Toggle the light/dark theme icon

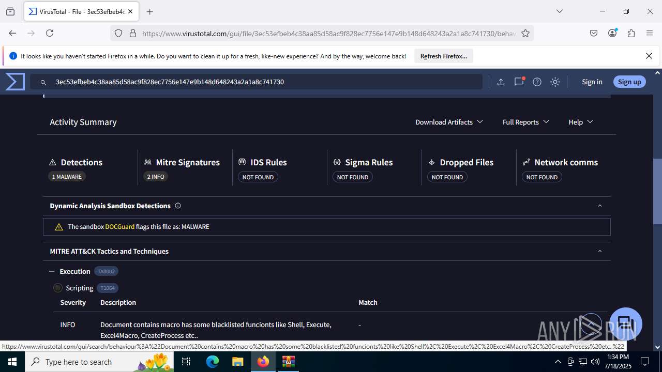tap(555, 82)
